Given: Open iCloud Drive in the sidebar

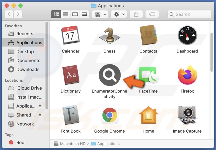Looking at the screenshot, I should [23, 88].
